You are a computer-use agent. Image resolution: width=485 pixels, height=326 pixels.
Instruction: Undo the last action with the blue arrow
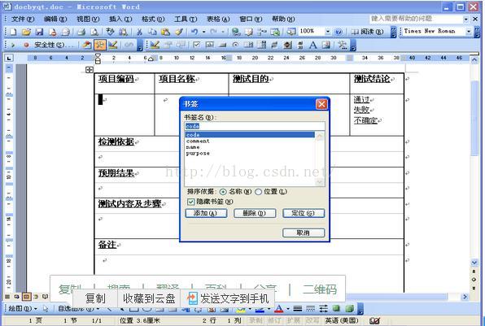[194, 32]
